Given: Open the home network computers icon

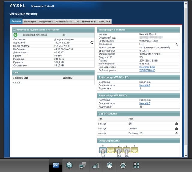Looking at the screenshot, I should (x=83, y=165).
